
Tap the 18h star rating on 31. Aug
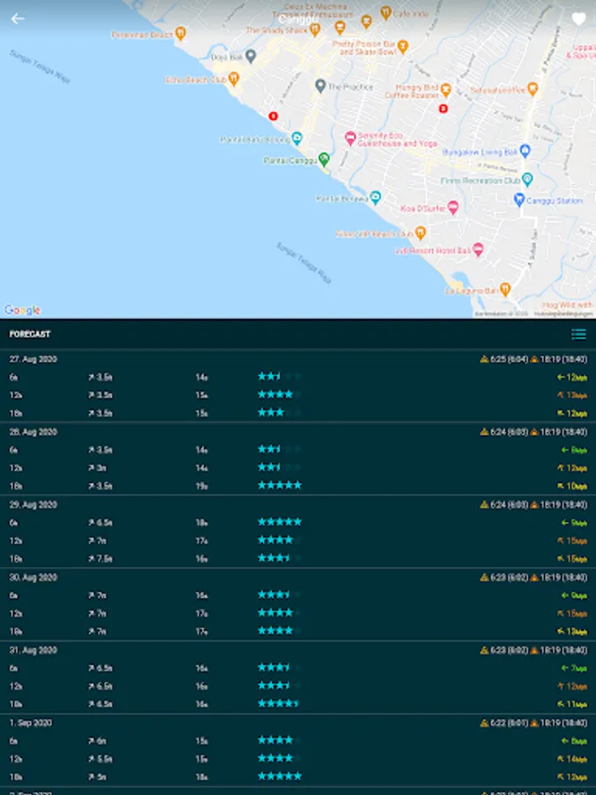click(280, 704)
